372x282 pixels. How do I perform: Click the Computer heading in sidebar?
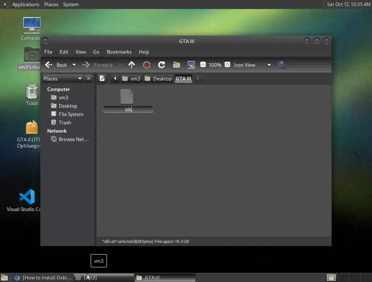(58, 89)
